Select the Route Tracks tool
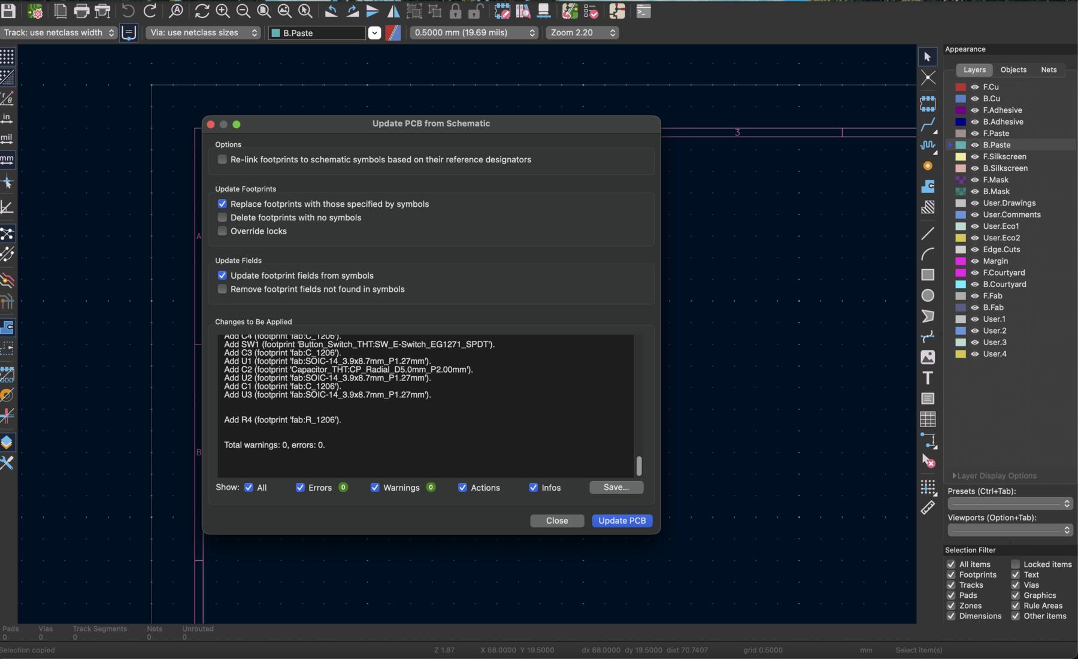Screen dimensions: 1078x659 pyautogui.click(x=929, y=125)
